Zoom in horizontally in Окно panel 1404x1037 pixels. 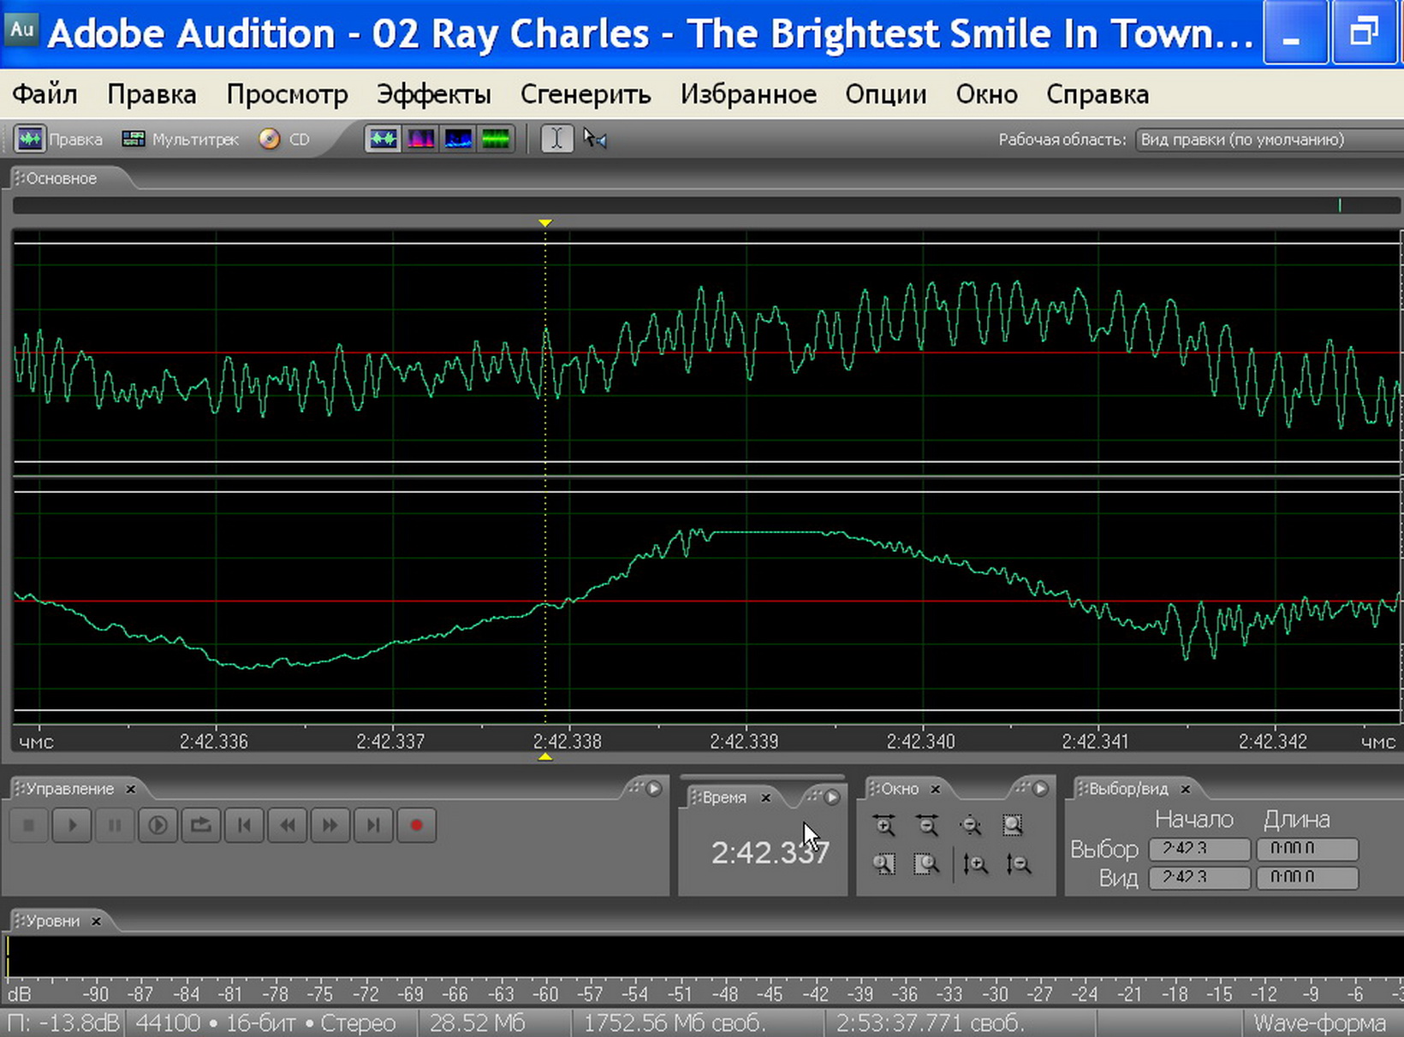pyautogui.click(x=884, y=826)
